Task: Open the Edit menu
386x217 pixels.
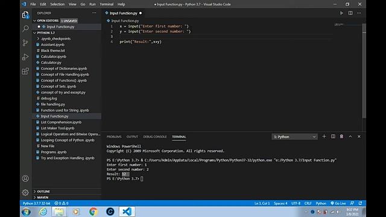Action: pos(43,4)
